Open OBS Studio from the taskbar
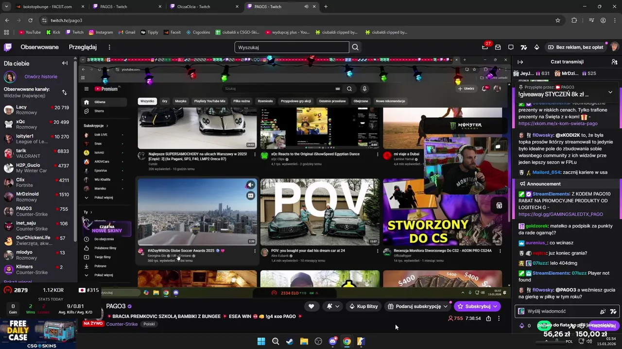 pyautogui.click(x=318, y=341)
